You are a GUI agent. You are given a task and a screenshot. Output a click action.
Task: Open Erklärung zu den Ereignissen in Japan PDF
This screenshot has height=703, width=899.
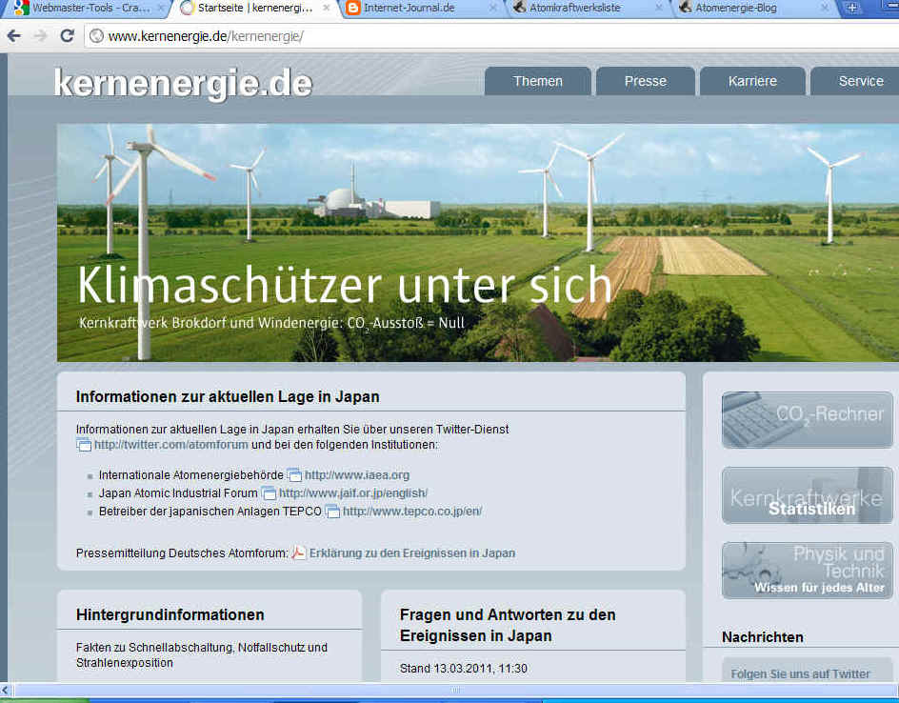coord(412,553)
